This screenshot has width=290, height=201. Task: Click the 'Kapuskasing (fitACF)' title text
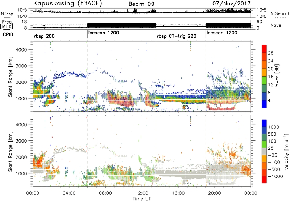click(67, 3)
